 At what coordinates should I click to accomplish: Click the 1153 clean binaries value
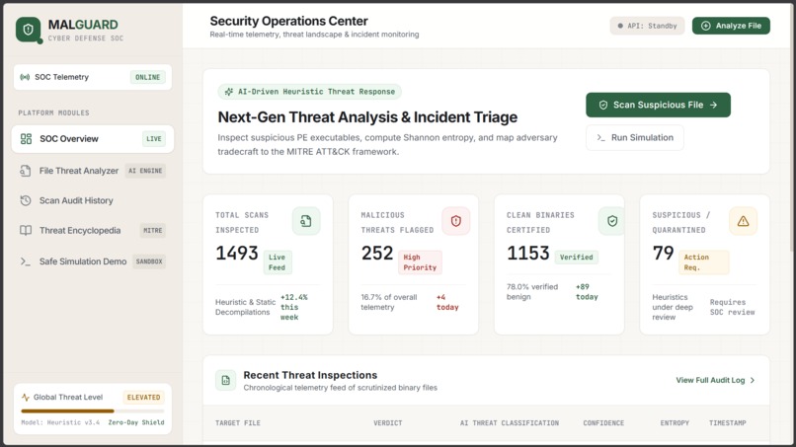[528, 254]
